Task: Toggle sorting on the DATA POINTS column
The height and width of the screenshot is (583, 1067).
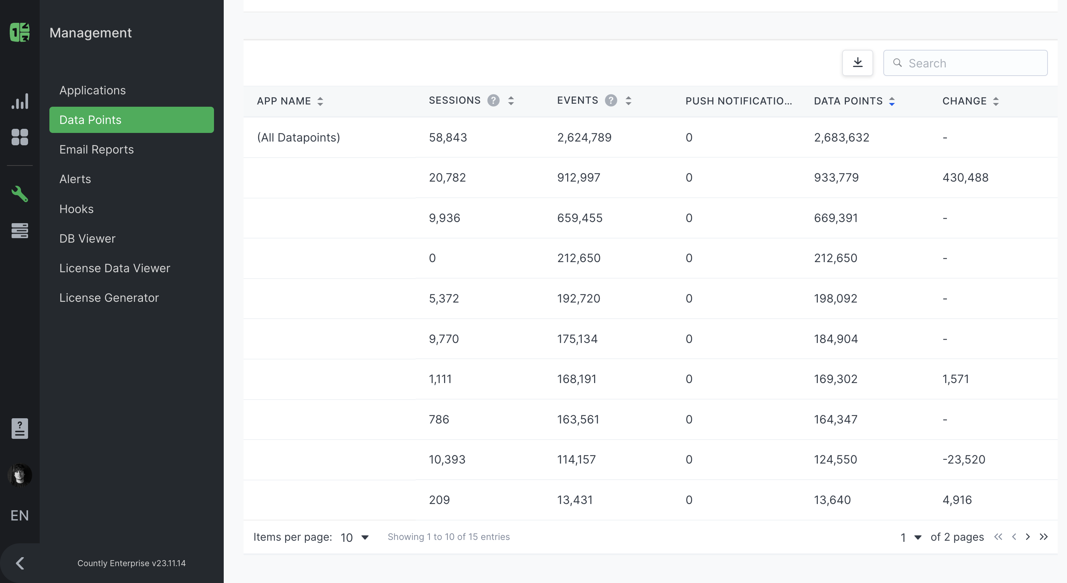Action: 892,100
